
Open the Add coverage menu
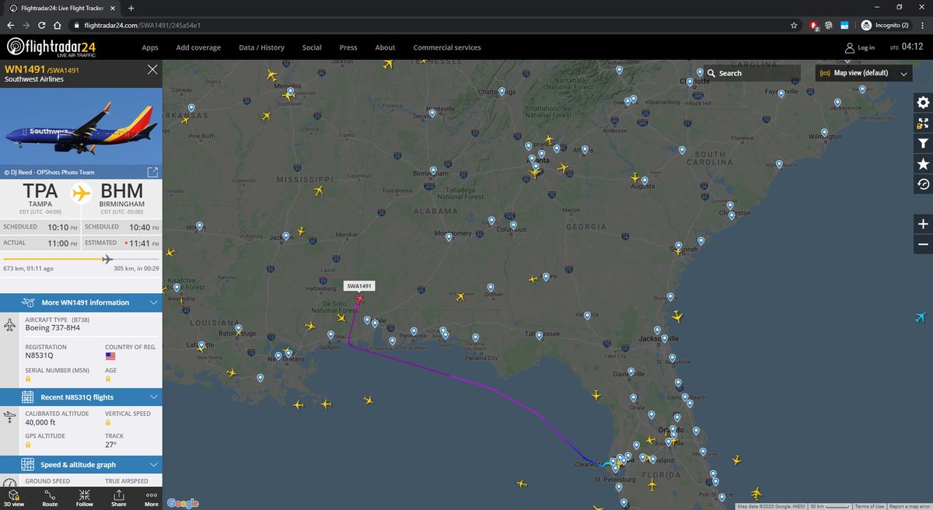[198, 47]
